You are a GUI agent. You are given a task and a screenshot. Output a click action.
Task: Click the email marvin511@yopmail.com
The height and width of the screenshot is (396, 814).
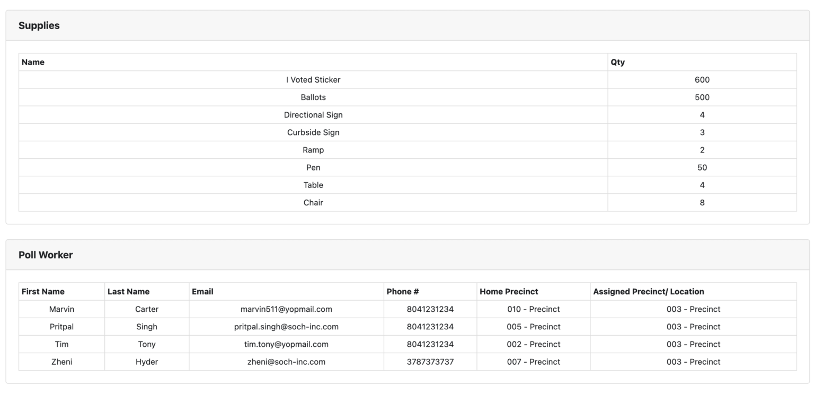pyautogui.click(x=286, y=309)
